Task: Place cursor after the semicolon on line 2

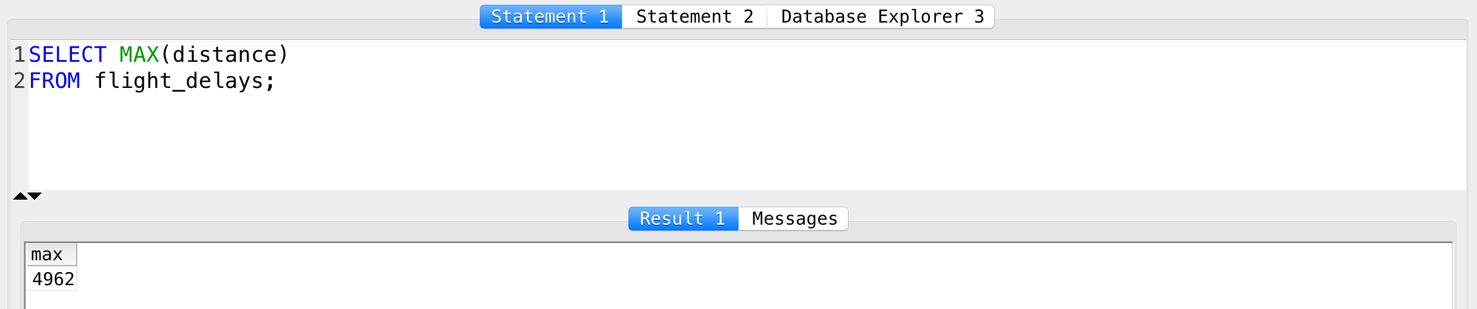Action: (x=278, y=81)
